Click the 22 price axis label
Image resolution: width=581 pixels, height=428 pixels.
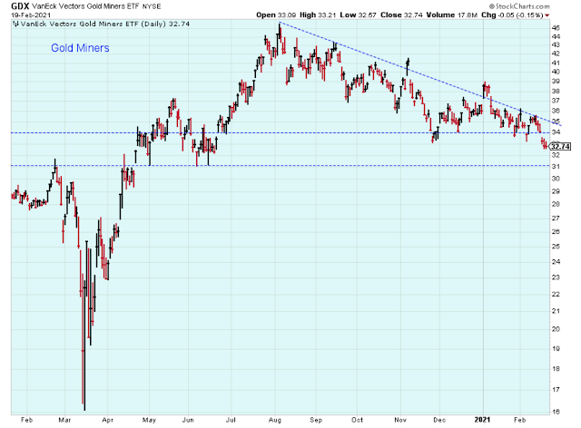point(556,295)
